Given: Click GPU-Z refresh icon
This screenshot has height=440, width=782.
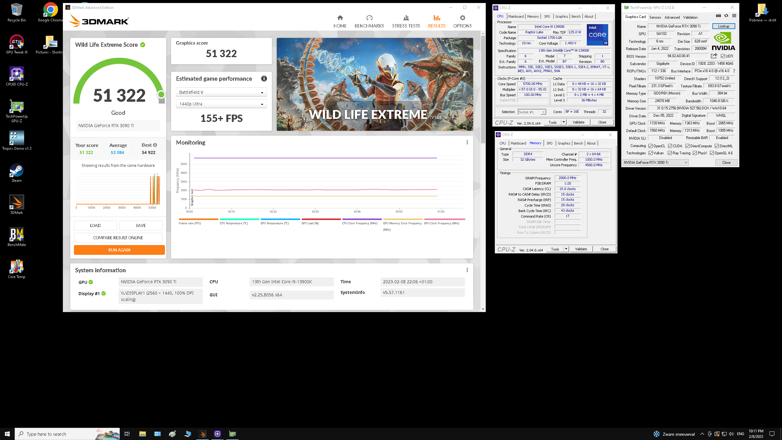Looking at the screenshot, I should 726,16.
